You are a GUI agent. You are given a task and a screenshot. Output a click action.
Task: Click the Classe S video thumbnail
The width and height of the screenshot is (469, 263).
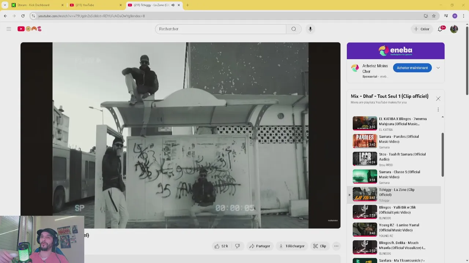click(365, 176)
